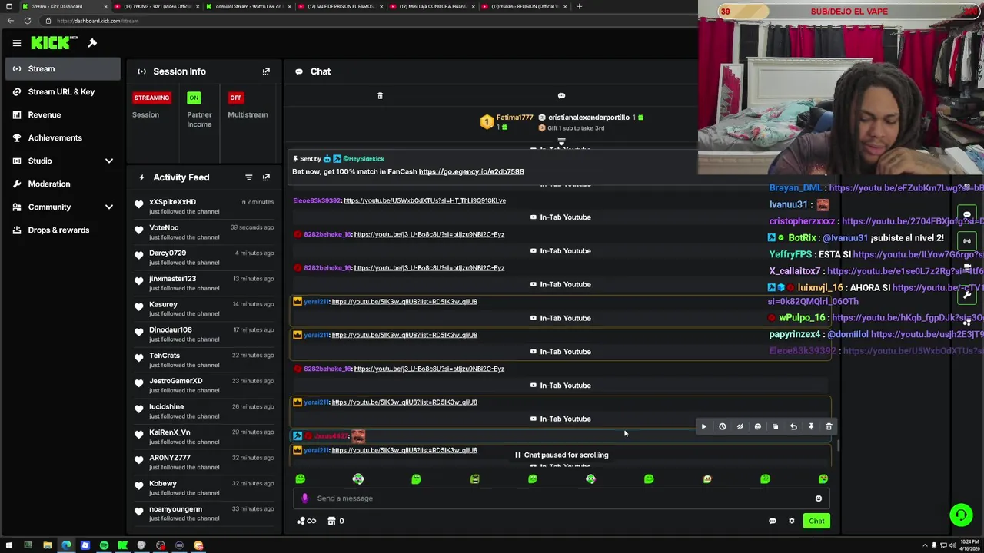Select the last green quick emote in row
This screenshot has height=553, width=984.
(823, 479)
